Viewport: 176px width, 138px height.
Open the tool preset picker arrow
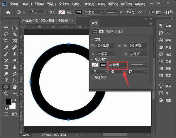(x=24, y=13)
